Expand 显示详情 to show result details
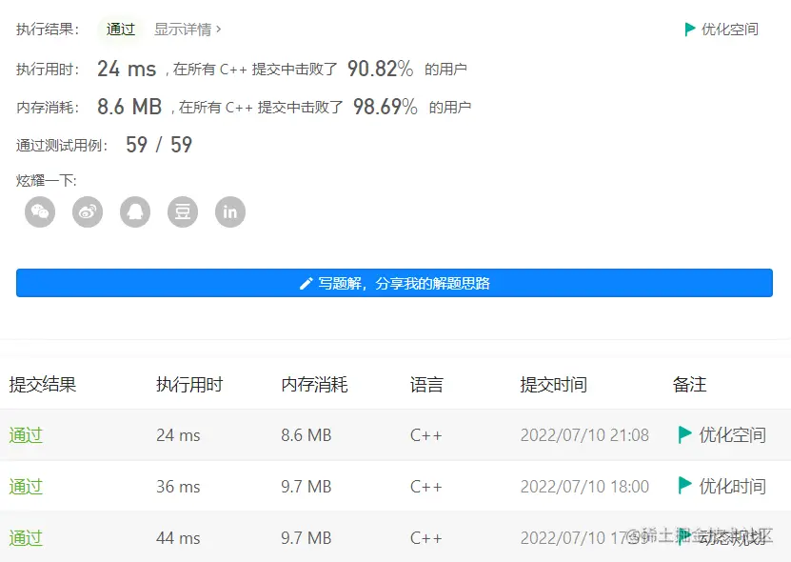The height and width of the screenshot is (562, 791). (x=188, y=30)
